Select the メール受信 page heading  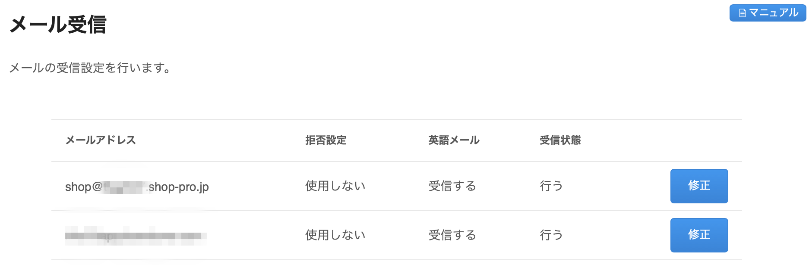tap(58, 24)
